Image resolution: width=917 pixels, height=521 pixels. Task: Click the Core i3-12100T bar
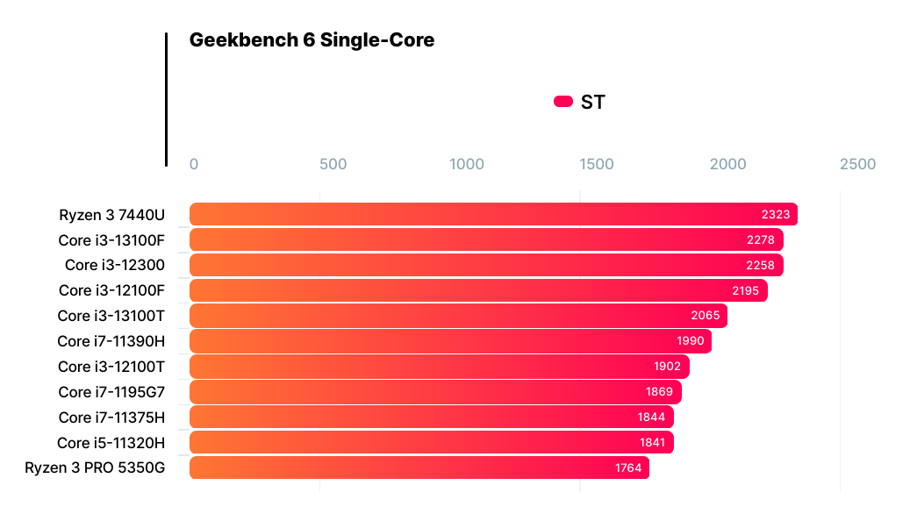click(x=439, y=367)
